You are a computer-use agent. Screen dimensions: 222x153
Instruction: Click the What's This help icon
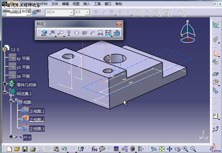[81, 149]
